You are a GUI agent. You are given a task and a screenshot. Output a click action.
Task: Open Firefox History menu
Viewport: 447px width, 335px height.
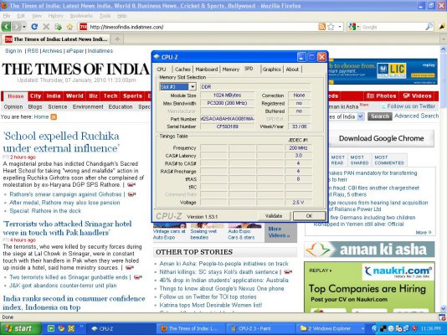pos(55,16)
